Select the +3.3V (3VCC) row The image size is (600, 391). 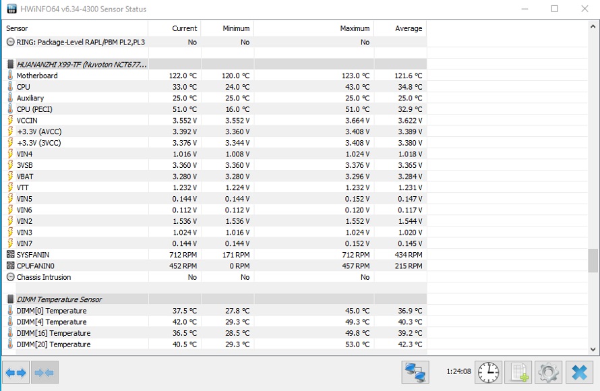coord(214,143)
